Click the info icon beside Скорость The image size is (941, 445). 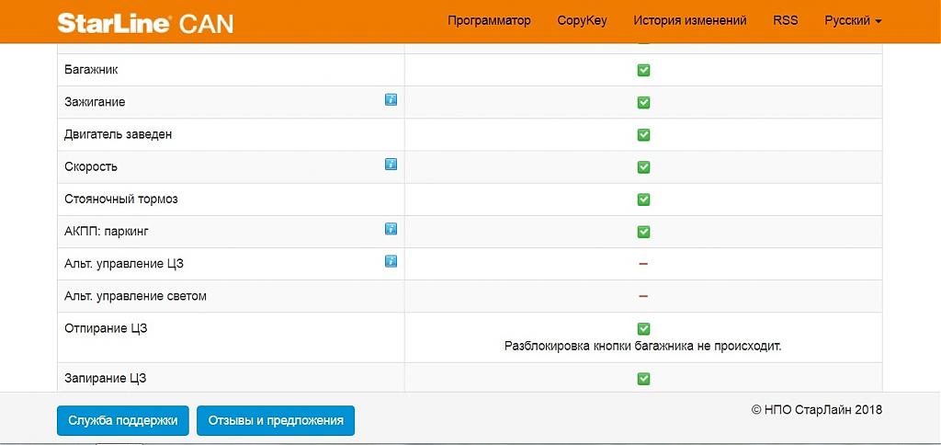(x=391, y=164)
